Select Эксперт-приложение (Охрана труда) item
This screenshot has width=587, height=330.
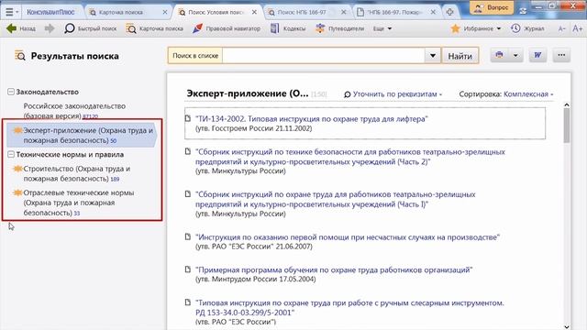click(x=82, y=135)
